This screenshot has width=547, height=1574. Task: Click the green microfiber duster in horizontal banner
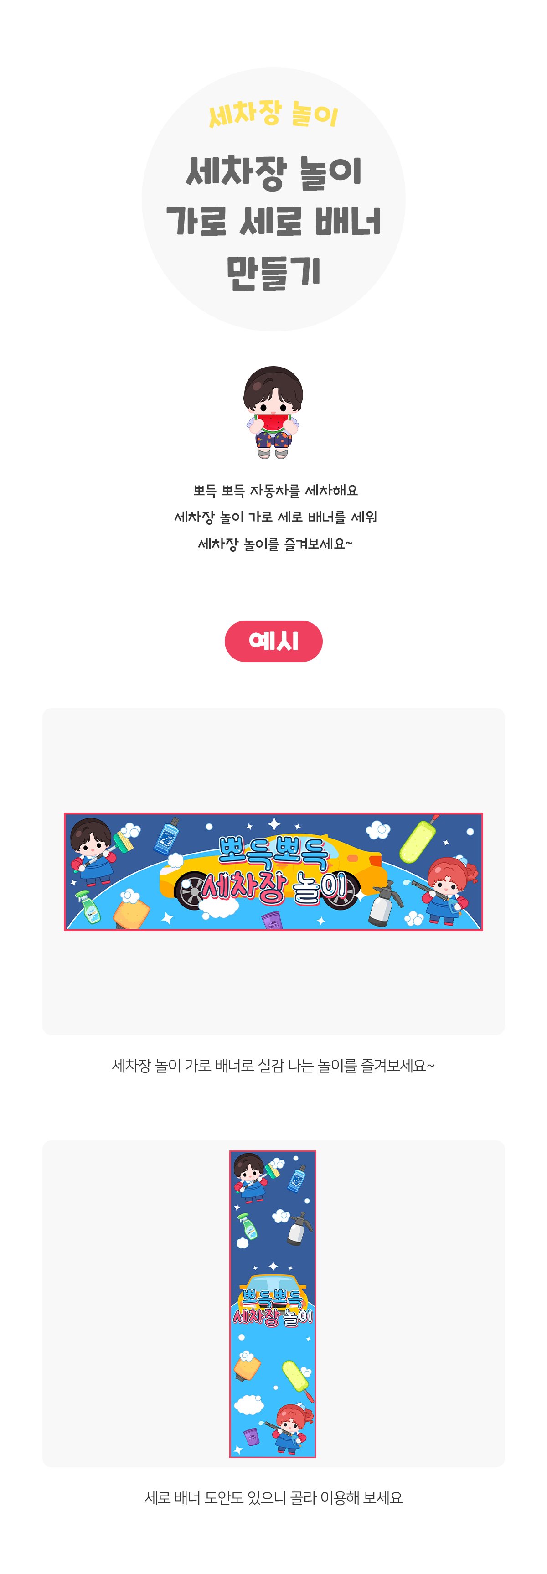420,839
